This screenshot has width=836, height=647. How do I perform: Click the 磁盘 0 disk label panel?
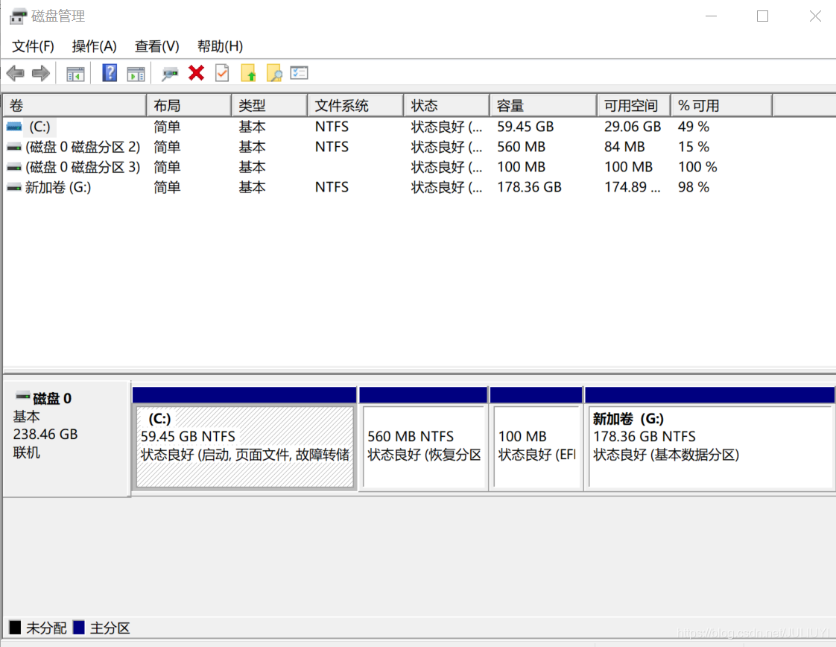tap(66, 438)
